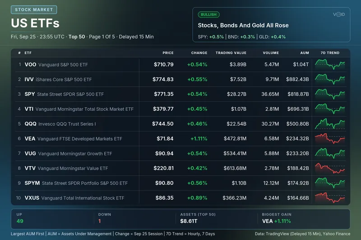Click the GLD: +0.4% summary figure
The image size is (361, 240).
(272, 37)
